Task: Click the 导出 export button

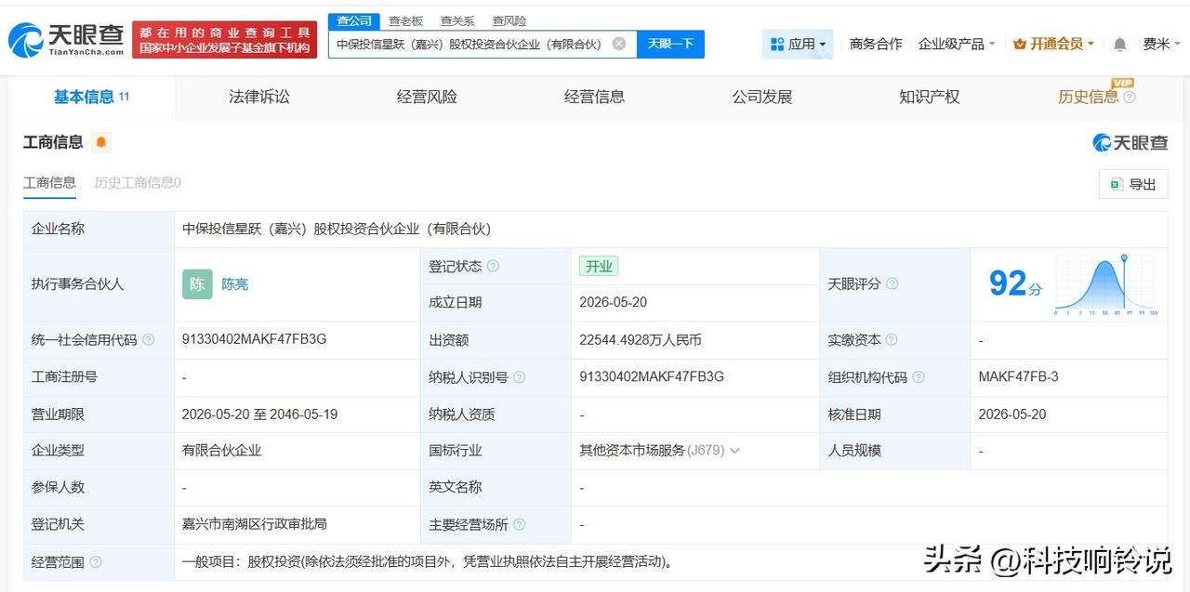Action: click(x=1132, y=184)
